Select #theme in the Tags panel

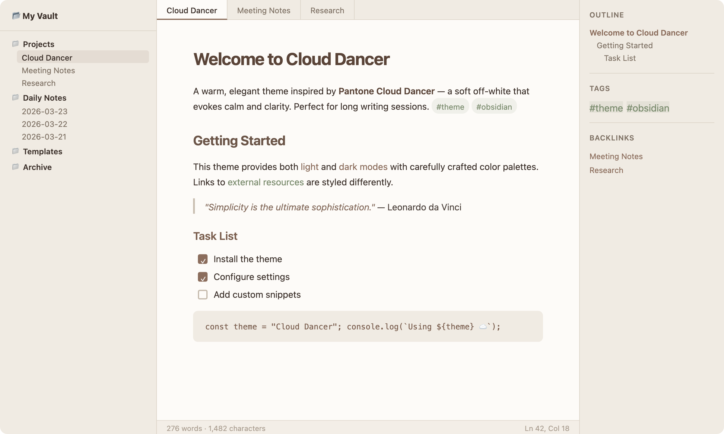coord(606,108)
